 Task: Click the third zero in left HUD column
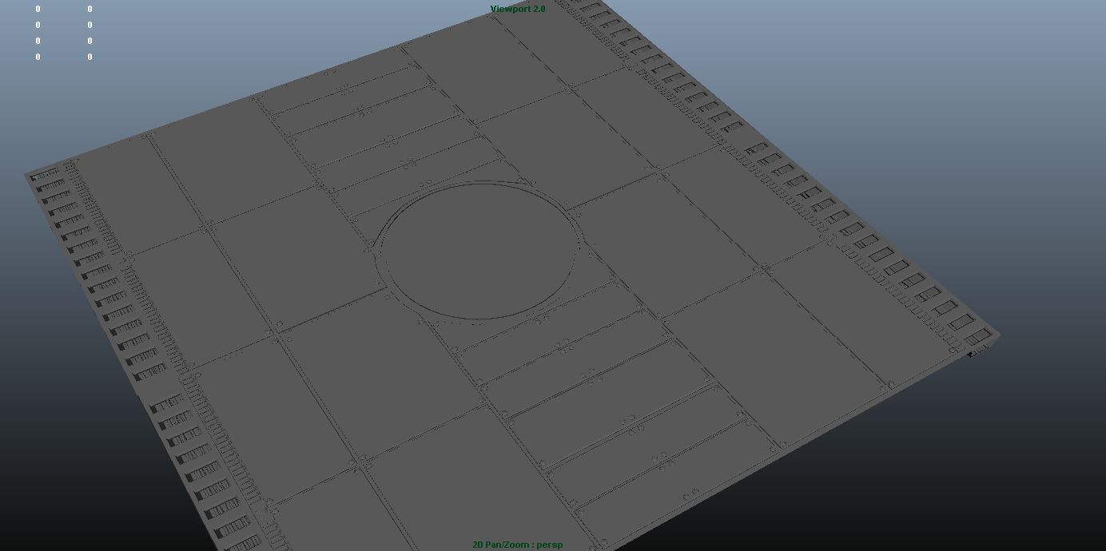pyautogui.click(x=37, y=41)
